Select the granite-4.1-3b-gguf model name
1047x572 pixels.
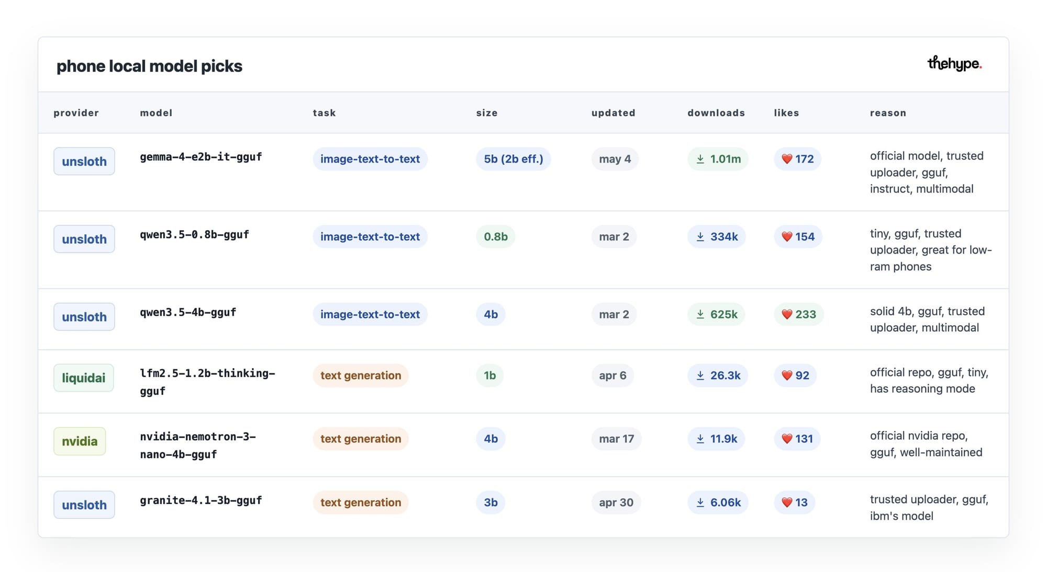click(201, 500)
